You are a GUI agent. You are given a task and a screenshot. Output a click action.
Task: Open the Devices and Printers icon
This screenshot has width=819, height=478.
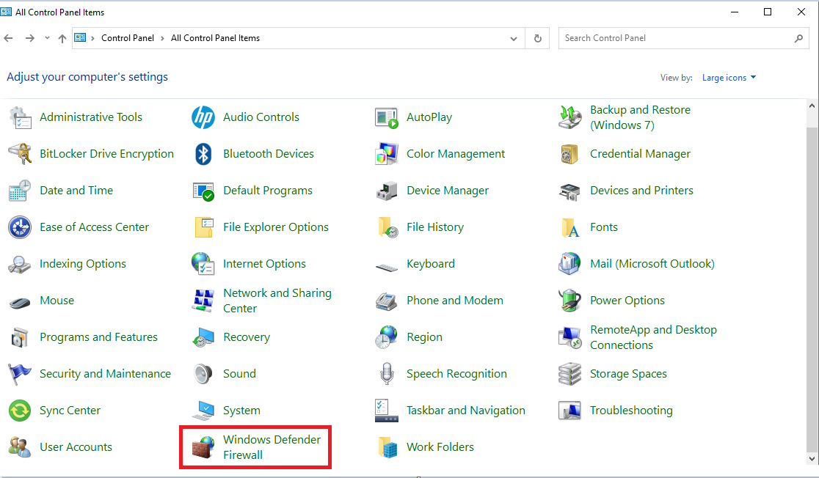point(570,191)
